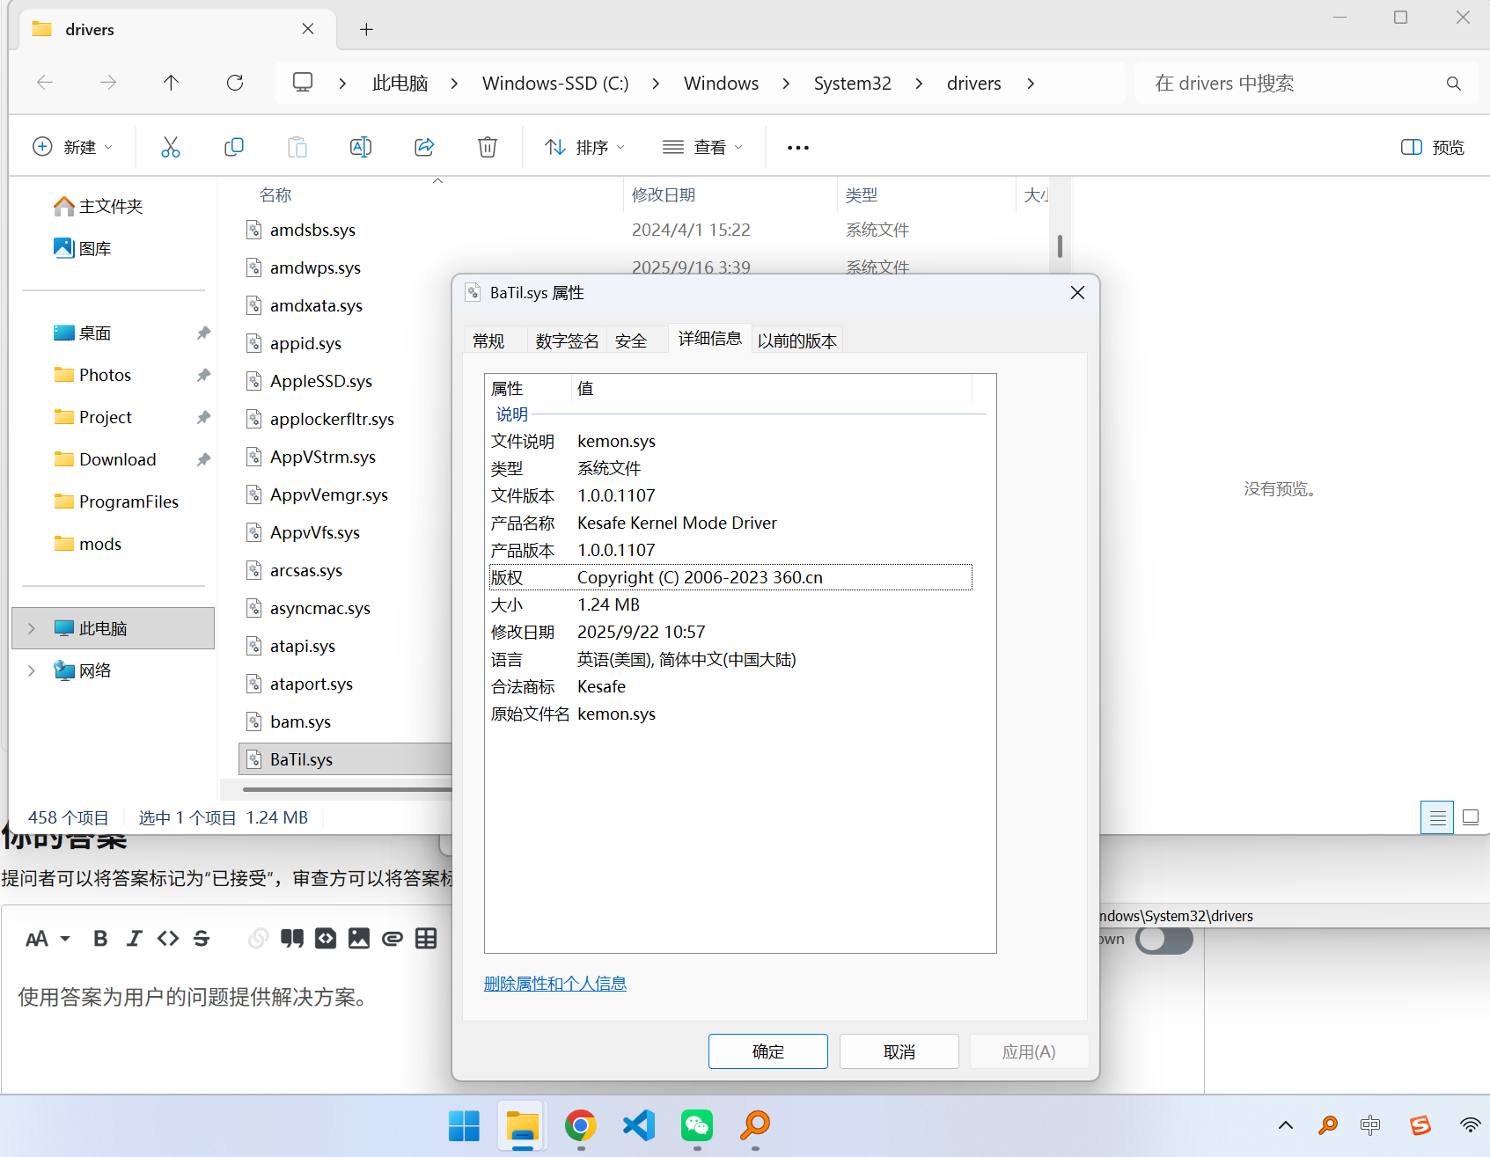Toggle the preview pane button 预览

tap(1433, 147)
